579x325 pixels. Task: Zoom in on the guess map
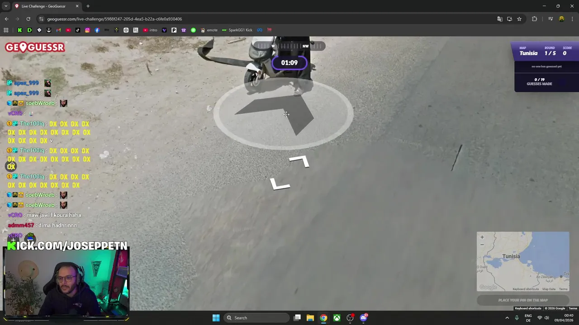pyautogui.click(x=482, y=237)
